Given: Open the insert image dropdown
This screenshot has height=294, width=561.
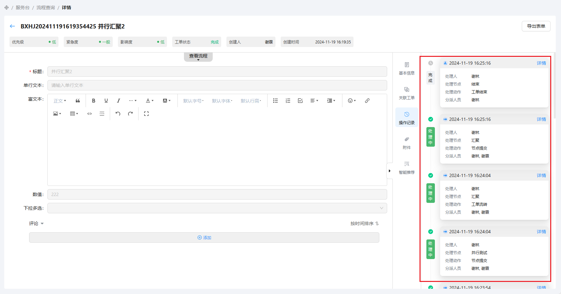Looking at the screenshot, I should pyautogui.click(x=57, y=114).
